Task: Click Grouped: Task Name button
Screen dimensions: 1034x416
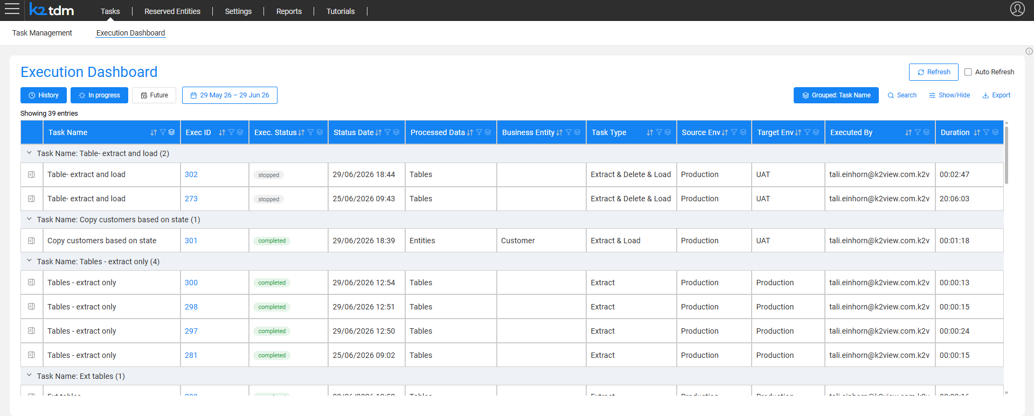Action: (836, 95)
